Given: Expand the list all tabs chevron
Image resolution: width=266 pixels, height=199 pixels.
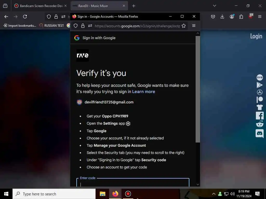Looking at the screenshot, I should pyautogui.click(x=214, y=6).
